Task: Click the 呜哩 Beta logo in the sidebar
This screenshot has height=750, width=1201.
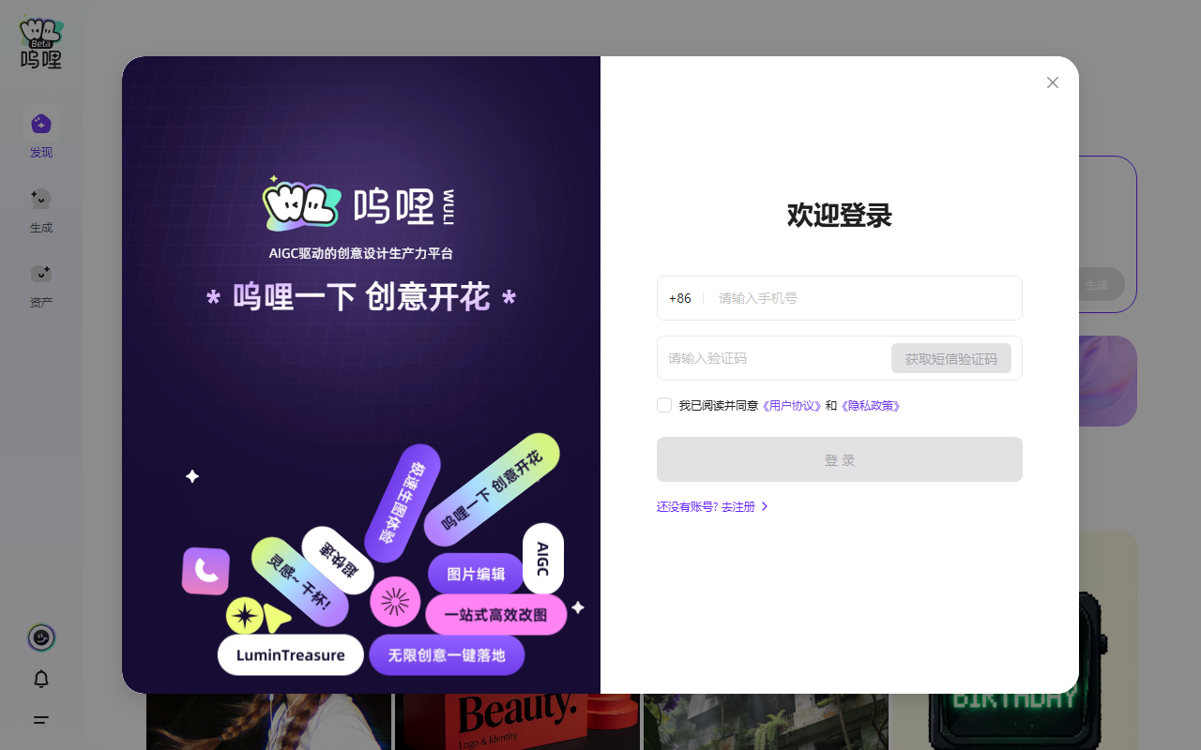Action: click(x=41, y=43)
